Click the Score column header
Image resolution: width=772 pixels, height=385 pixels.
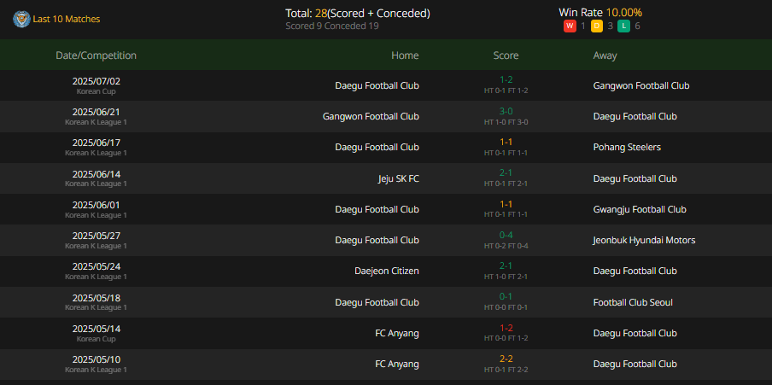[506, 55]
